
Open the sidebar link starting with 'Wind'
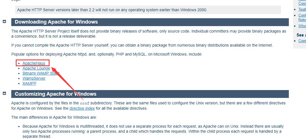(x=302, y=26)
